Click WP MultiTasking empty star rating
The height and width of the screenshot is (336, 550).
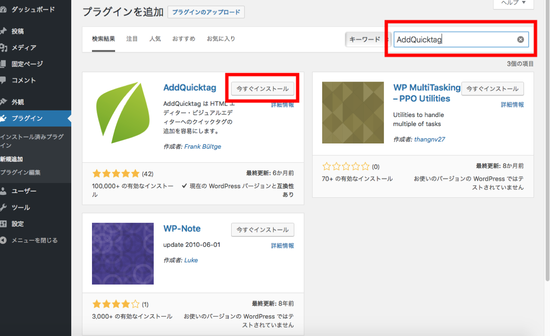[346, 167]
